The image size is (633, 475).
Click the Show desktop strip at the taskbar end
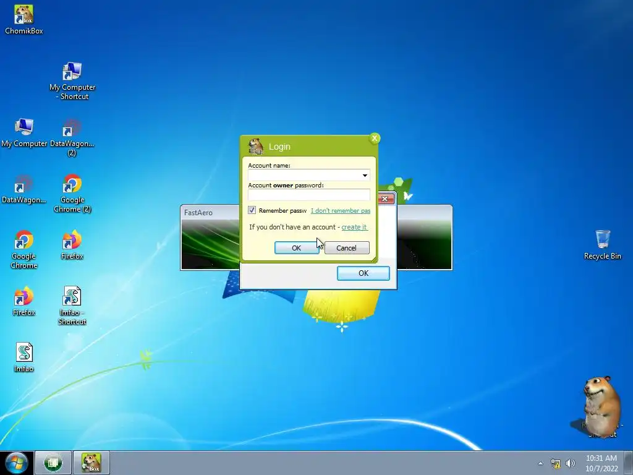629,463
